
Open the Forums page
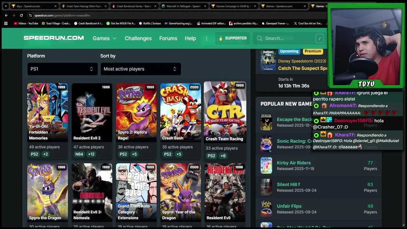click(168, 38)
